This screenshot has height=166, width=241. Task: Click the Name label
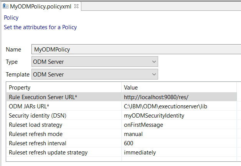13,50
